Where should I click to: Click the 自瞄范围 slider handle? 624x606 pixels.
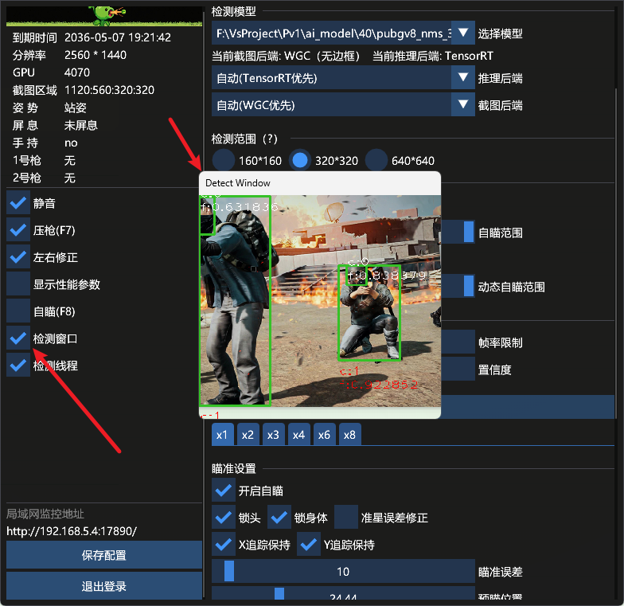pyautogui.click(x=470, y=232)
